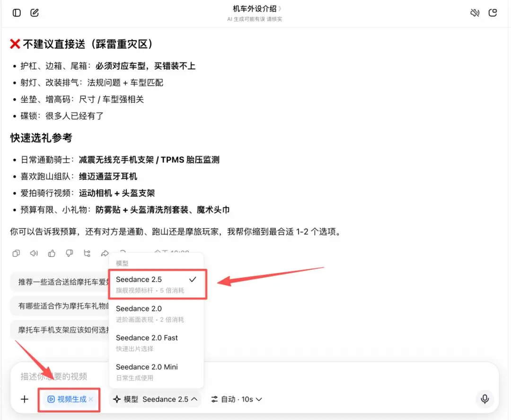Open the share window icon at top right
The image size is (511, 420).
(x=493, y=13)
